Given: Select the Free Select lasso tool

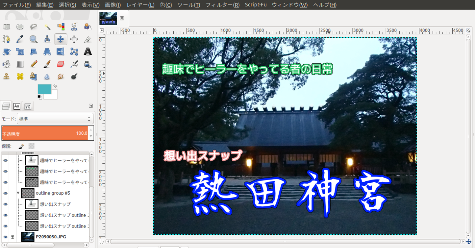Looking at the screenshot, I should click(34, 27).
